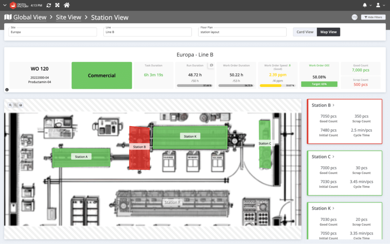Click Station B scrap count 350 pcs
Viewport: 390px width, 244px height.
pos(361,116)
